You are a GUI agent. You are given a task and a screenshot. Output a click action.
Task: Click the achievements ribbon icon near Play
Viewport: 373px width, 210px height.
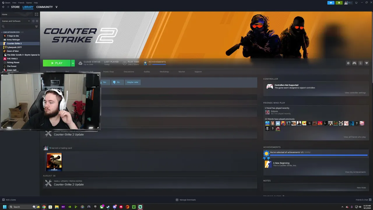point(145,63)
